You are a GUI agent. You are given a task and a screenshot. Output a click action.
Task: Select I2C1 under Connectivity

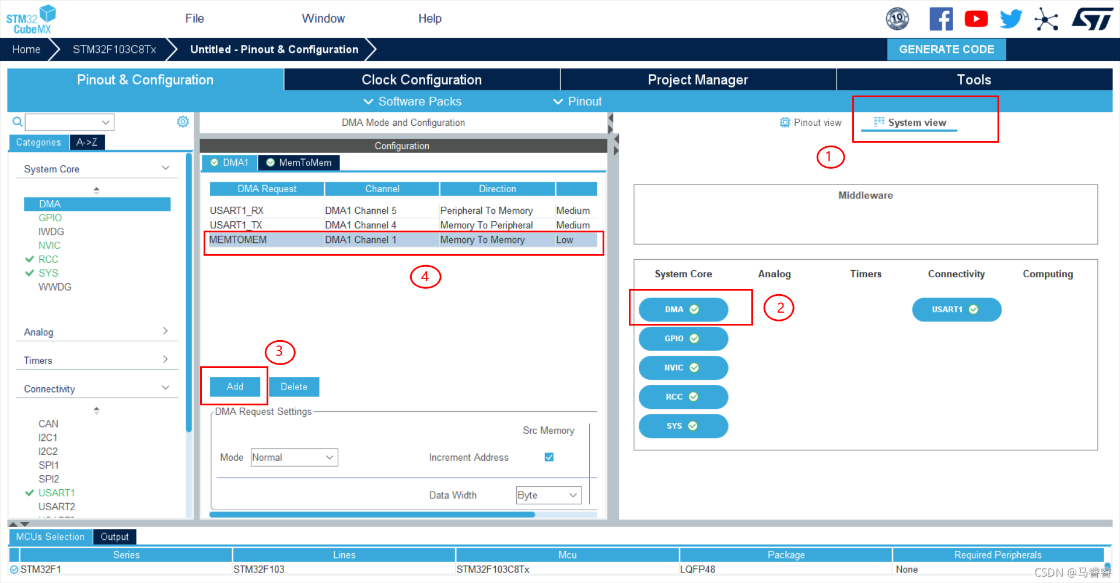[48, 437]
